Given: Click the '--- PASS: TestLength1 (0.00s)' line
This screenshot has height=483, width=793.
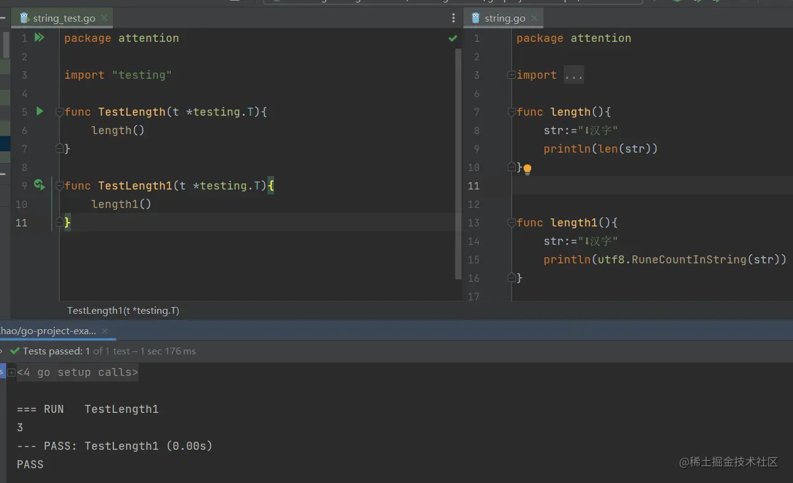Looking at the screenshot, I should pos(115,446).
